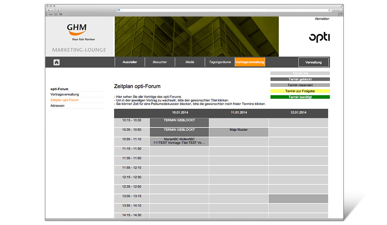Switch to the Besucher tab
Screen dimensions: 387x225
coord(160,62)
